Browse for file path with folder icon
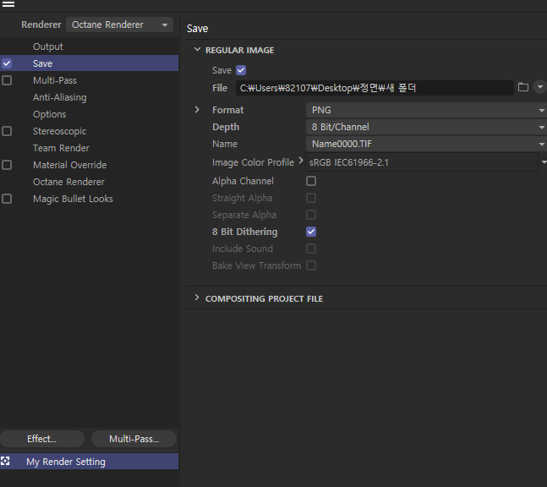Screen dimensions: 547x487 523,87
